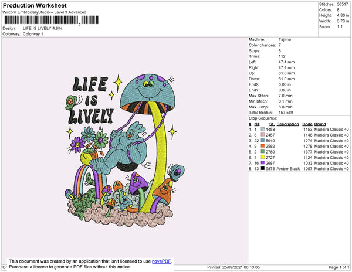Click the 'Colorway 1' value
The width and height of the screenshot is (352, 272).
click(x=33, y=34)
